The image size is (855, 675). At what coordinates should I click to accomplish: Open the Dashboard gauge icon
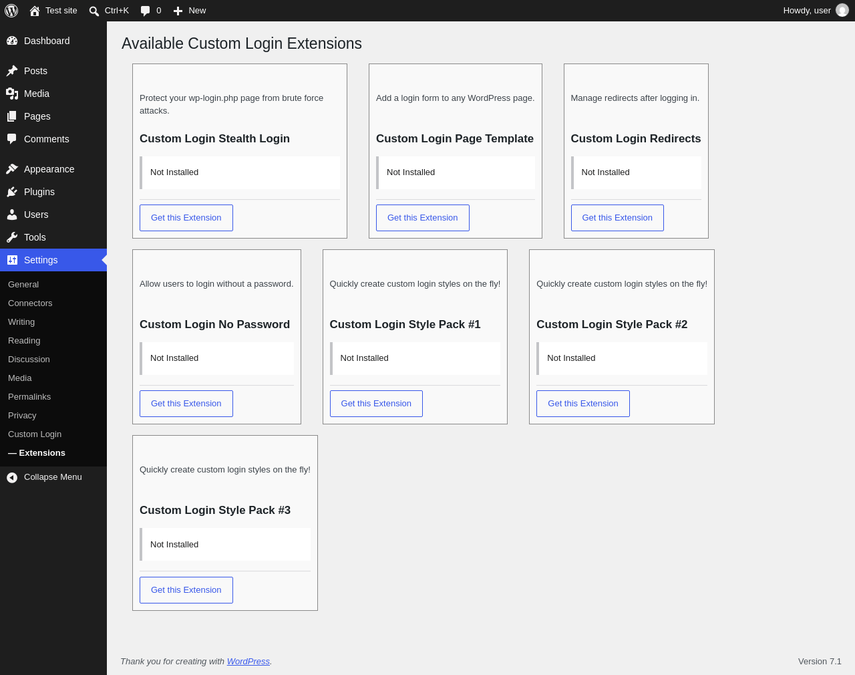pos(12,41)
